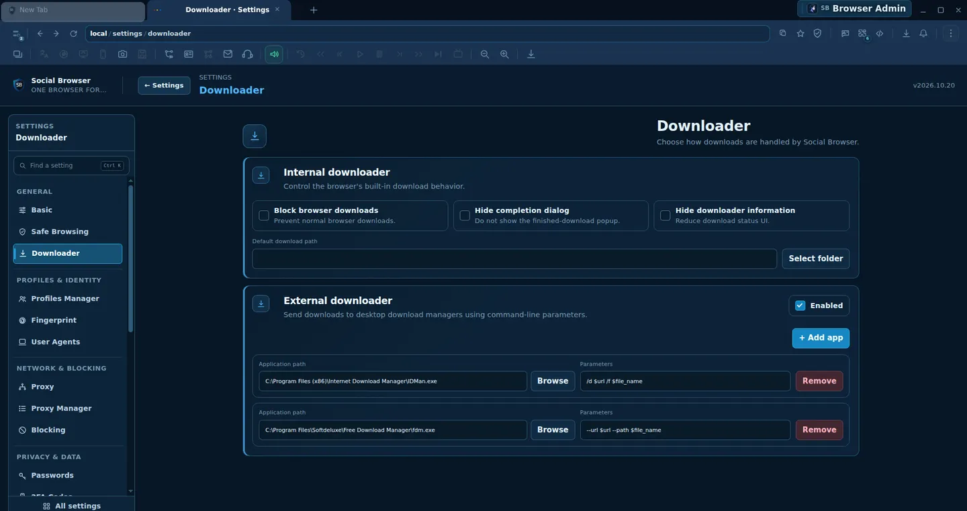Open a new tab with the plus button
The width and height of the screenshot is (967, 511).
click(x=314, y=10)
